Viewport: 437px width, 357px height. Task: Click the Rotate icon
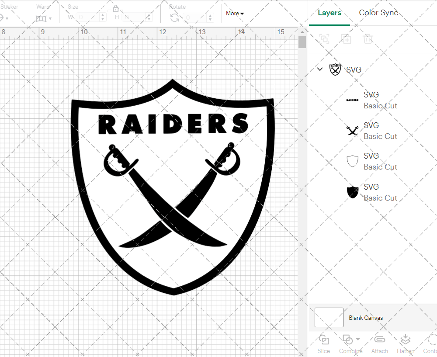coord(175,18)
